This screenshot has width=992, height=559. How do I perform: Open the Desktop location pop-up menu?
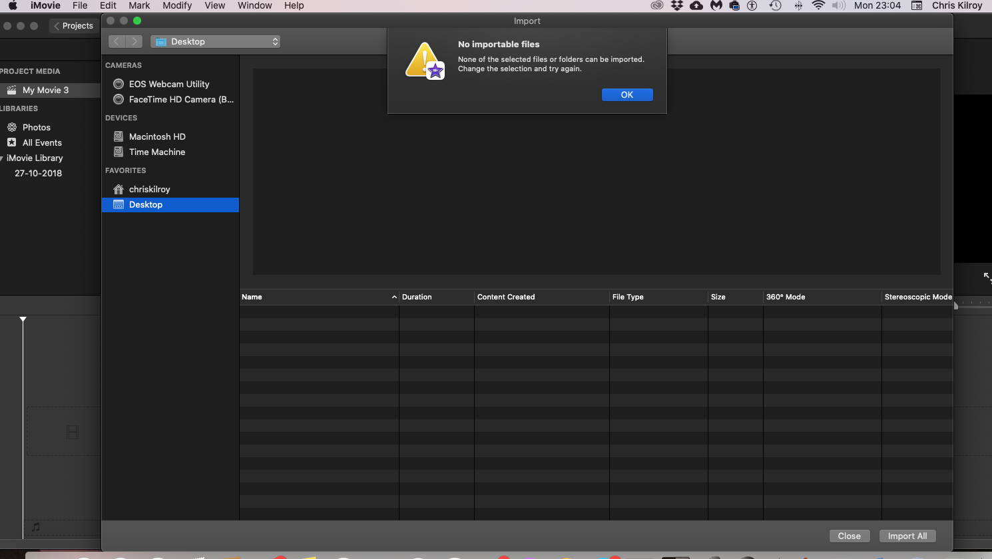[215, 41]
